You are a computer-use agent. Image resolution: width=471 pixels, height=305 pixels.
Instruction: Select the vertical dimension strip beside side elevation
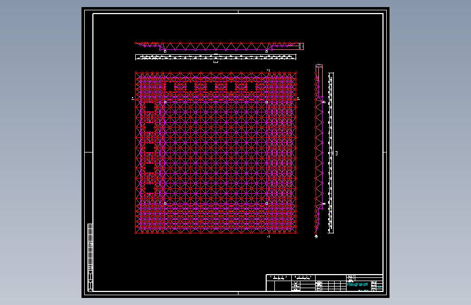click(x=331, y=152)
